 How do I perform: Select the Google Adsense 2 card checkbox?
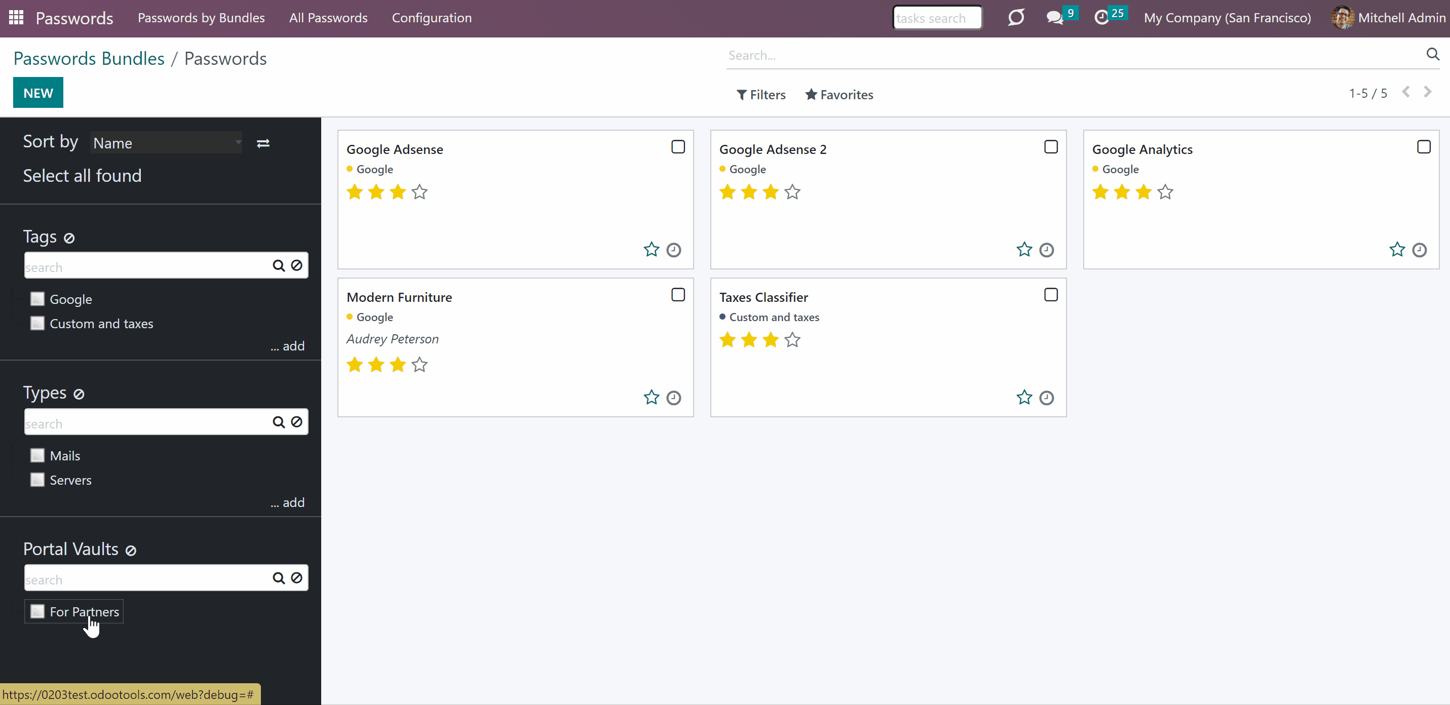point(1051,147)
